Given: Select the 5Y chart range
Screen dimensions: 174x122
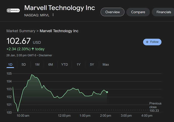Looking at the screenshot, I should [x=92, y=65].
